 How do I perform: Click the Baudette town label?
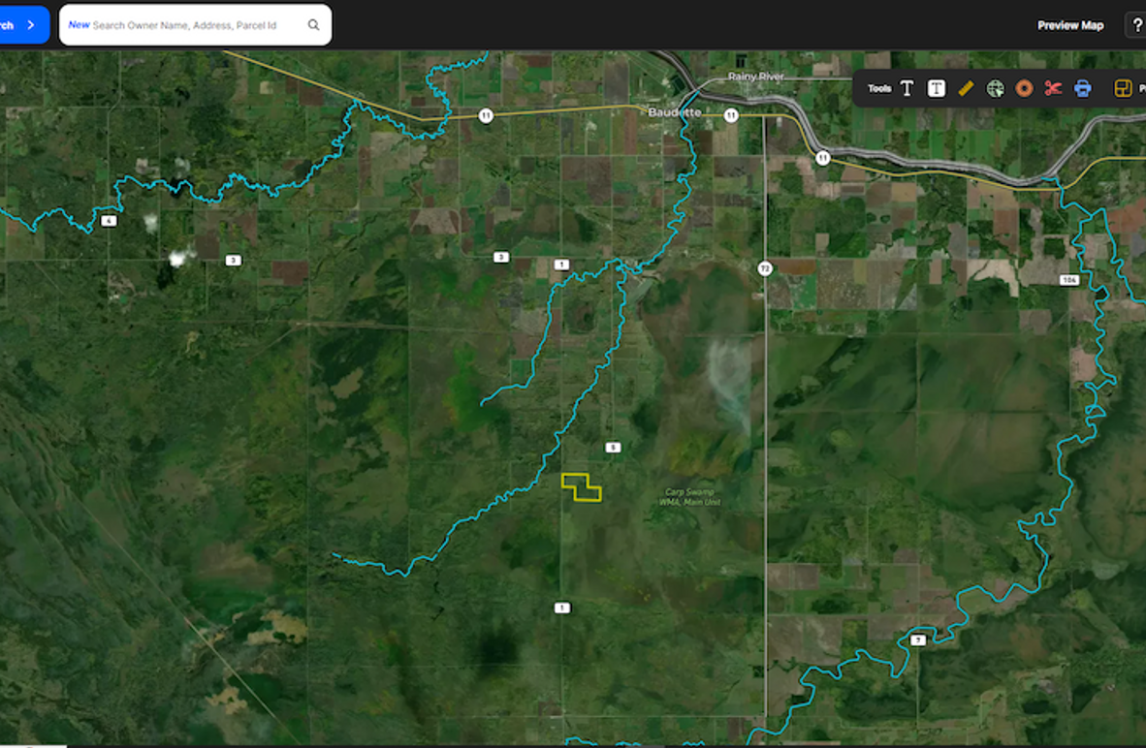675,112
